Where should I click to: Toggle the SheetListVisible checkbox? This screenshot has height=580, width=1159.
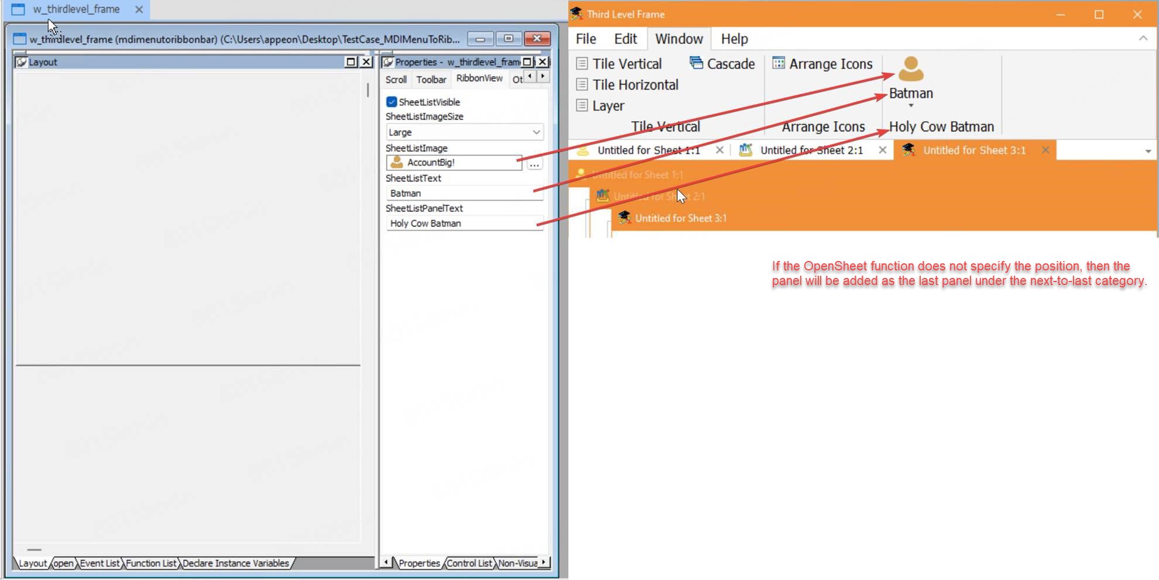pyautogui.click(x=392, y=102)
